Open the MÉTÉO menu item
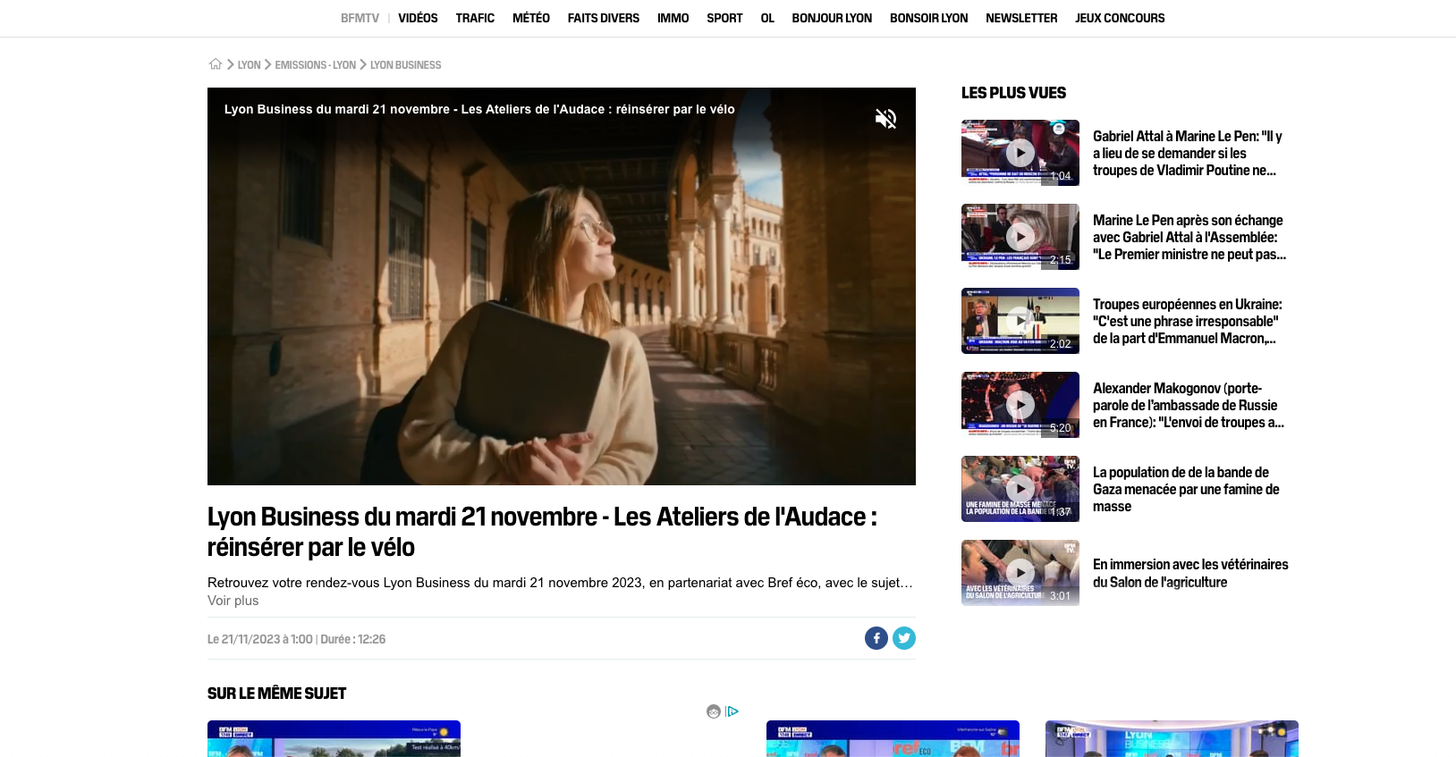The image size is (1456, 757). coord(530,18)
